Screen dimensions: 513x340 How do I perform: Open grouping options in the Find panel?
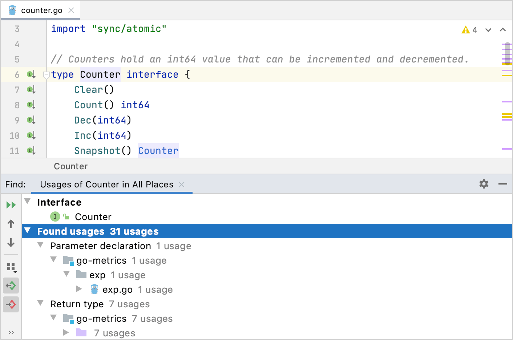pos(11,267)
